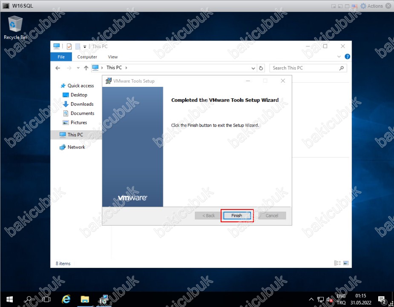Select VMware Tools installer taskbar icon
Viewport: 394px width, 307px height.
pos(104,299)
